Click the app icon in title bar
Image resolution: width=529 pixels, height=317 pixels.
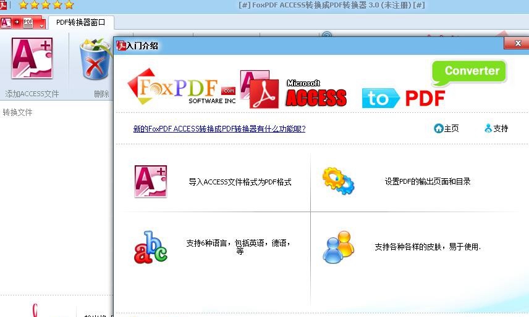3,5
